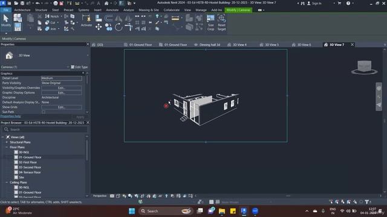
Task: Select the Copy tool icon
Action: point(109,27)
